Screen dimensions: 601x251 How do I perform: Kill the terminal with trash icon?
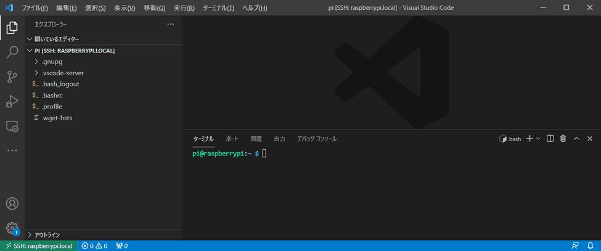pyautogui.click(x=563, y=138)
